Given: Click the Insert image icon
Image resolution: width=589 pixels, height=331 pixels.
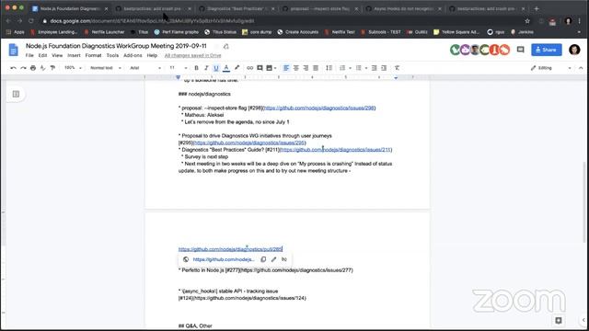Looking at the screenshot, I should point(269,68).
